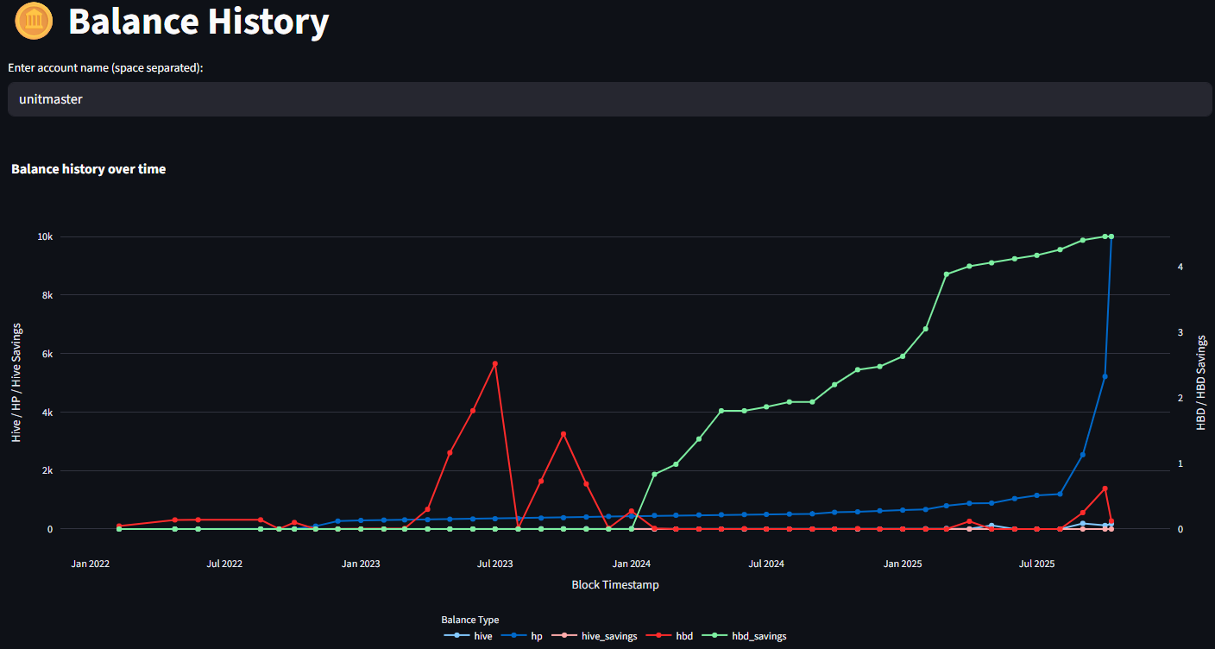The width and height of the screenshot is (1215, 649).
Task: Click the 10k left y-axis label
Action: click(45, 236)
